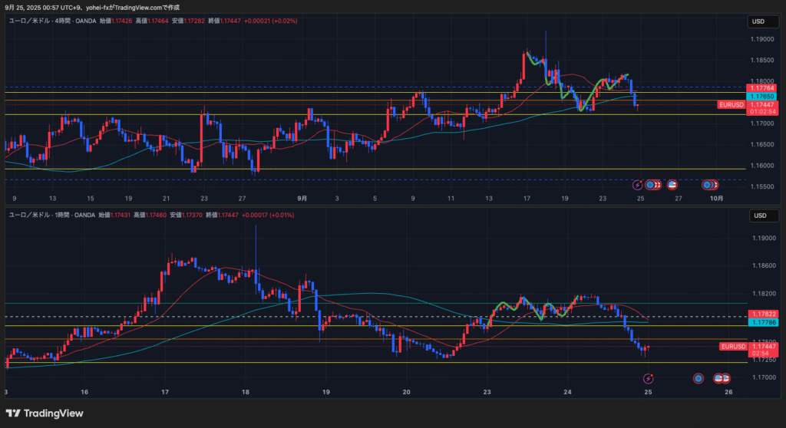Click the purple lightning event icon in upper chart
The width and height of the screenshot is (786, 428).
637,184
